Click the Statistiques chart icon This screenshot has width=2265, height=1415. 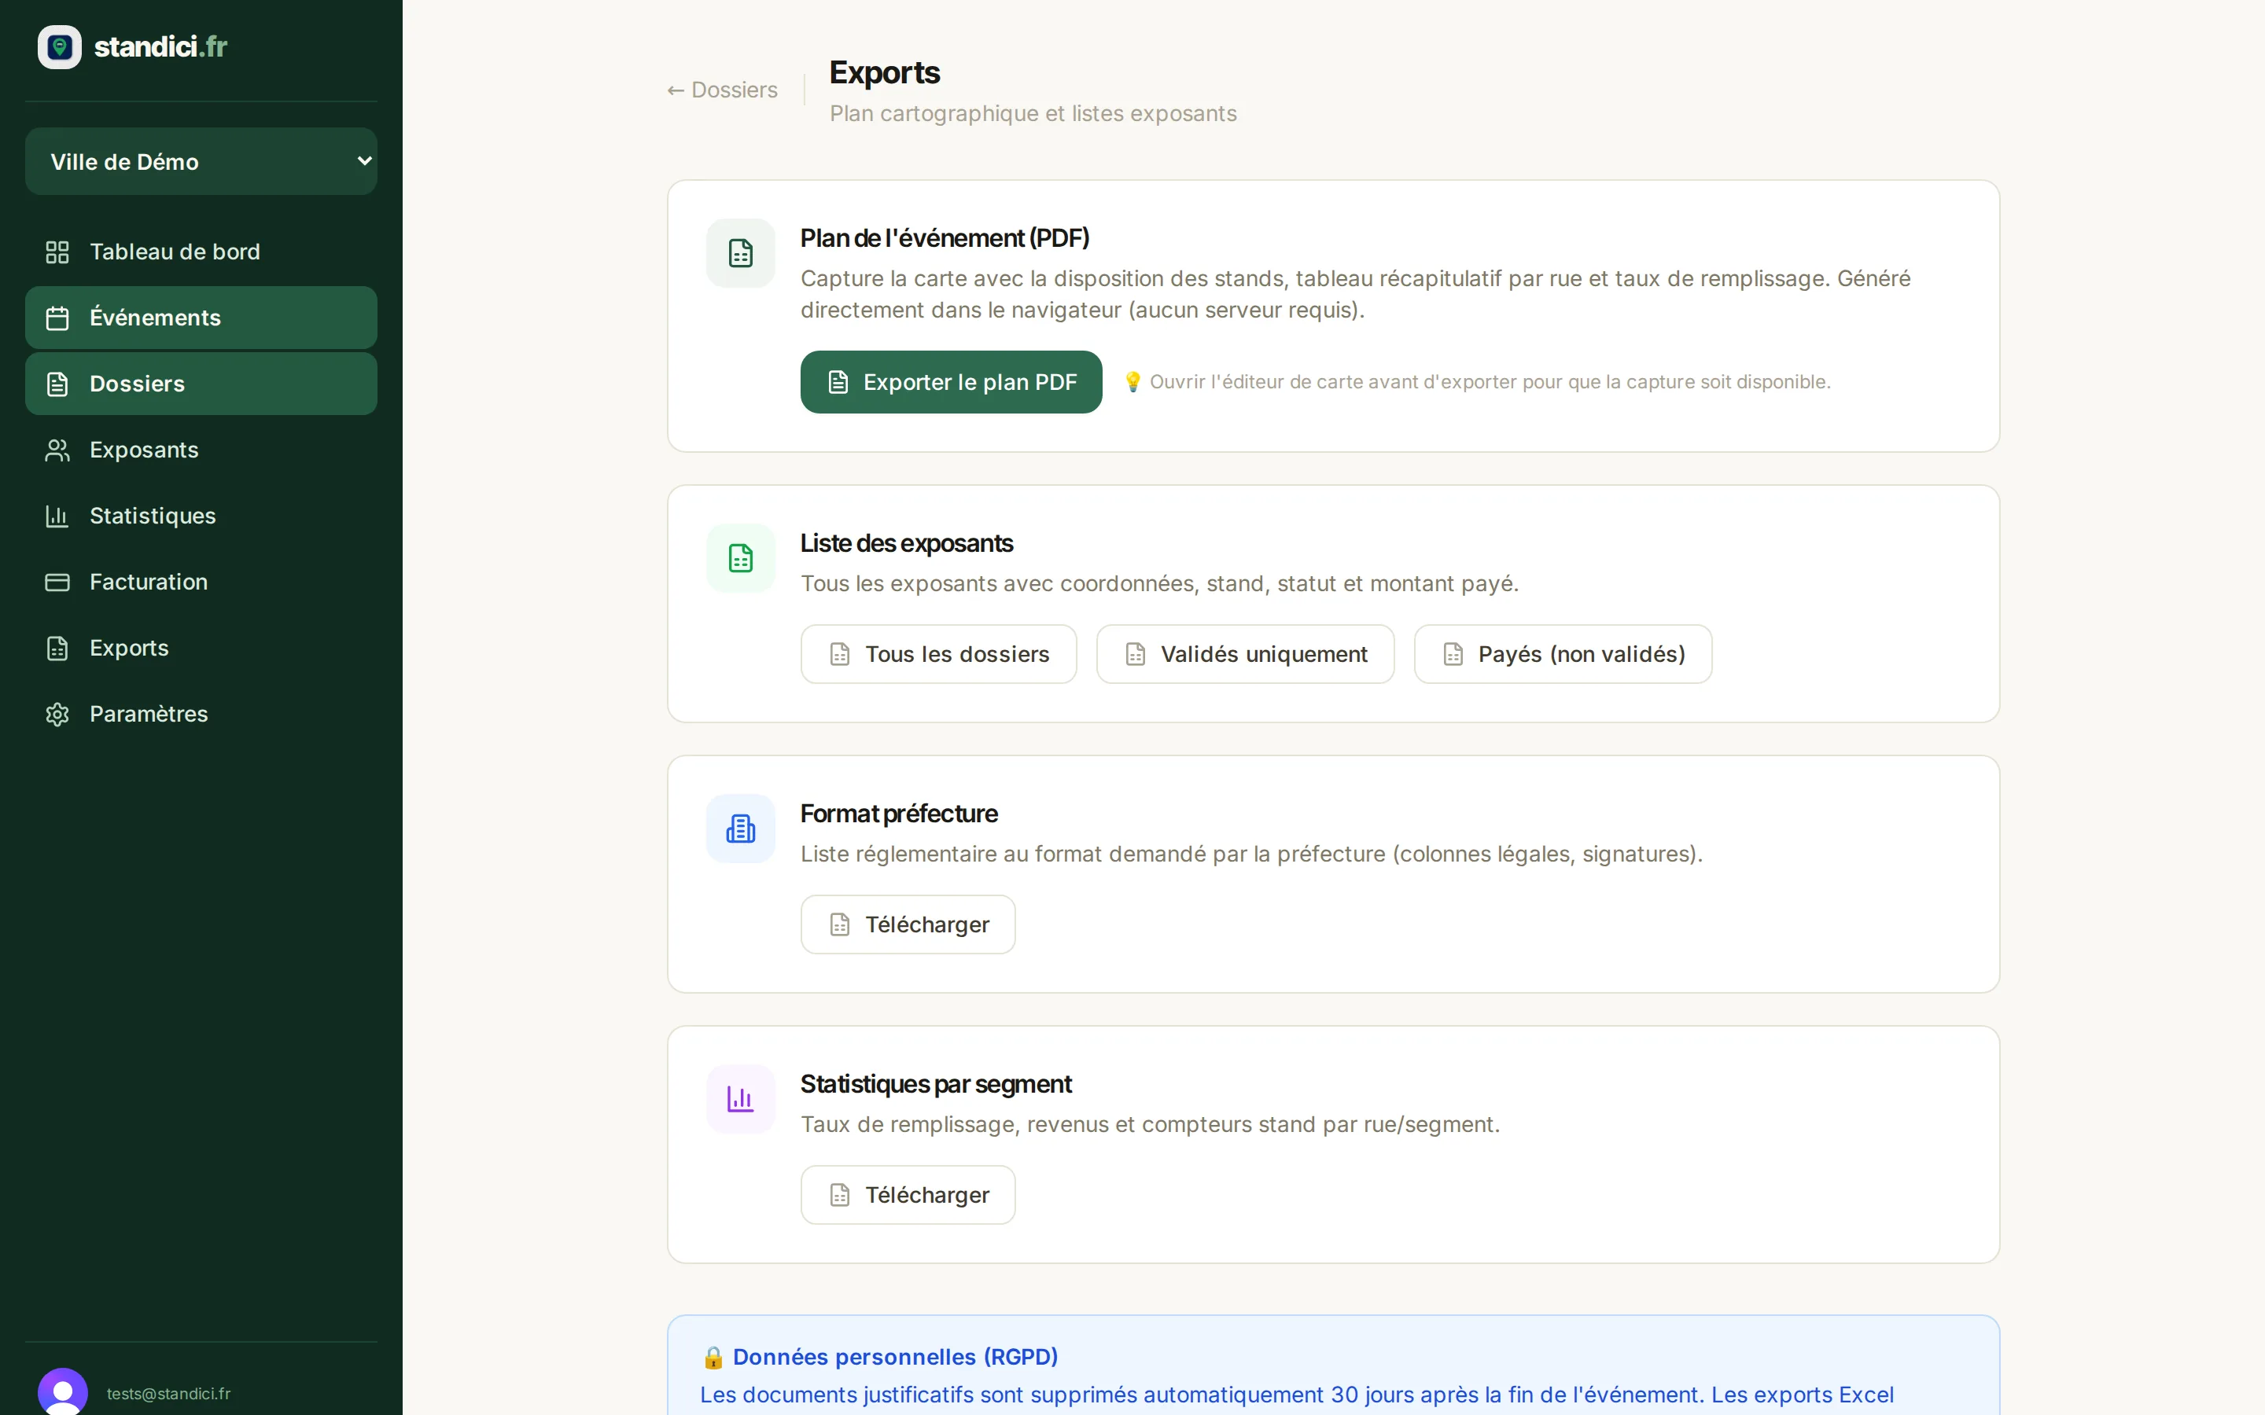[57, 516]
